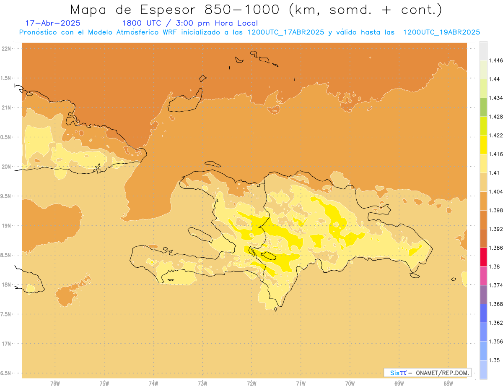Click the latitude axis label '22N'
The width and height of the screenshot is (503, 389).
click(7, 48)
